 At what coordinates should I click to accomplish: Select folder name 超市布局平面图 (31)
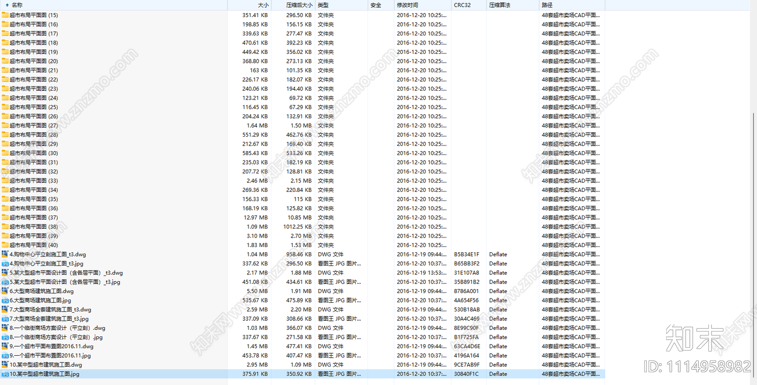pyautogui.click(x=34, y=163)
